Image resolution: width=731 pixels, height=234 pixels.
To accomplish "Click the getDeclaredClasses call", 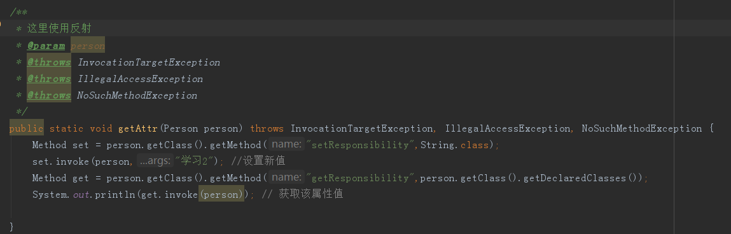I will pyautogui.click(x=580, y=178).
